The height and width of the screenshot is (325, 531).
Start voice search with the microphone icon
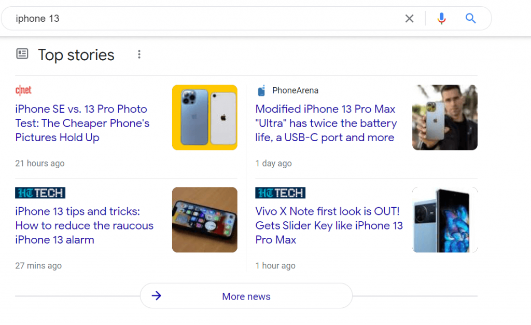(x=441, y=19)
